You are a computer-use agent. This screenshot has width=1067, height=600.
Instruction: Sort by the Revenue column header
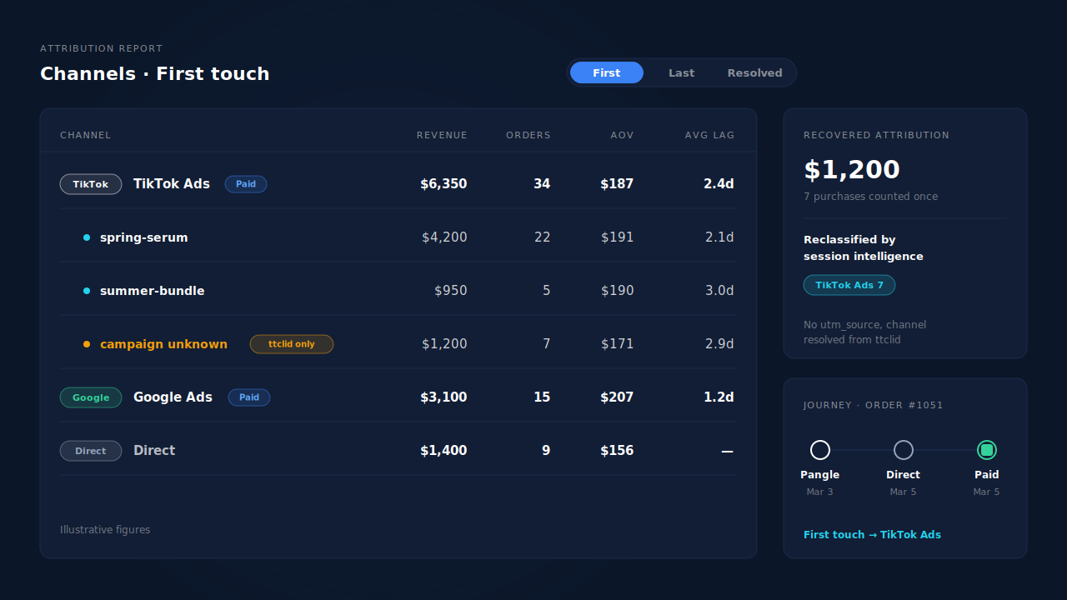tap(442, 135)
